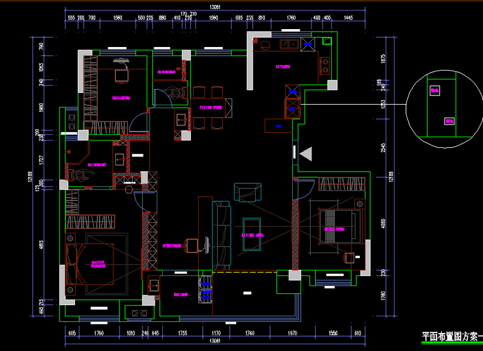The height and width of the screenshot is (351, 483).
Task: Click the BALCONY room label
Action: (181, 294)
